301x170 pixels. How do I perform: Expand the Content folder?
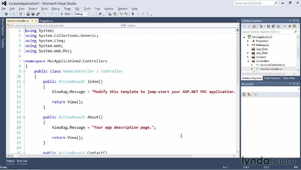tap(248, 57)
